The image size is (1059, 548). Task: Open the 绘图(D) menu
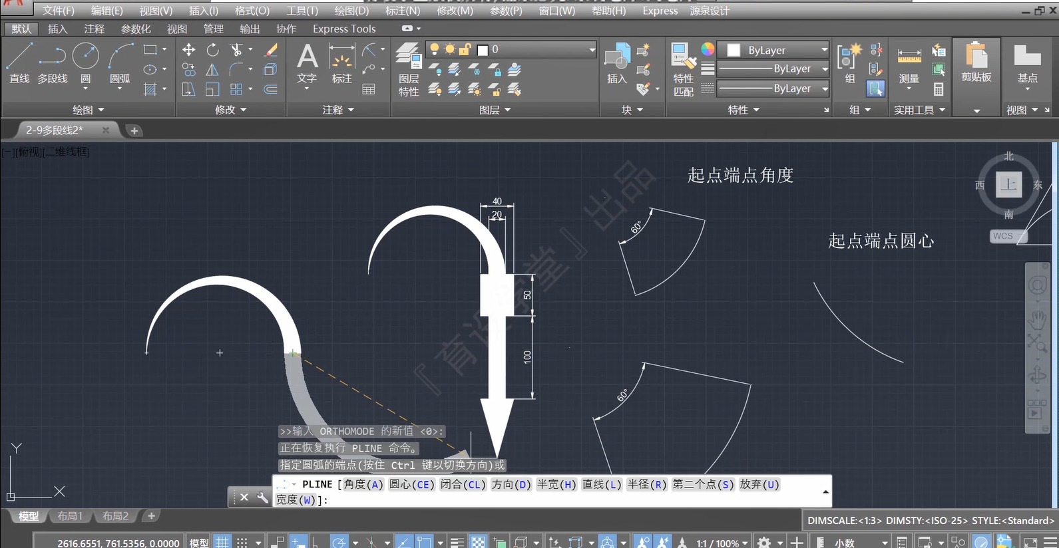(351, 11)
